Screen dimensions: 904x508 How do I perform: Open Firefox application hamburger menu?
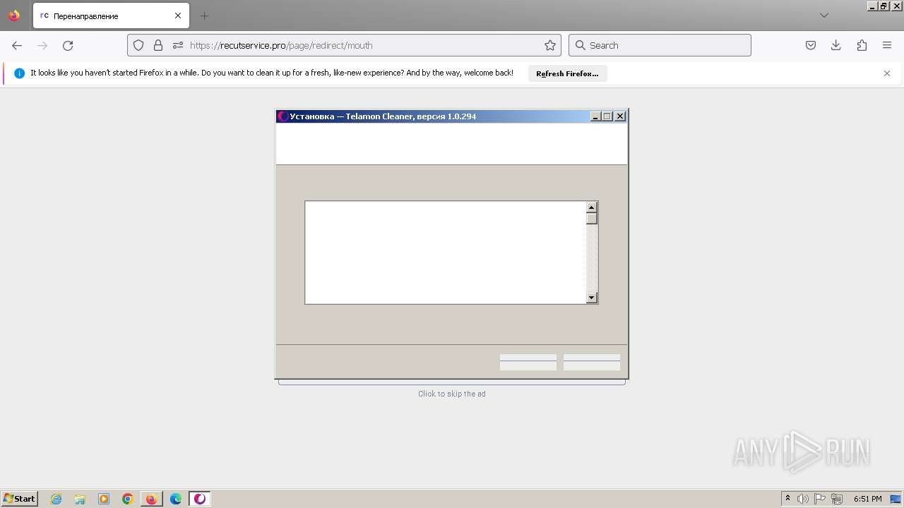coord(887,45)
